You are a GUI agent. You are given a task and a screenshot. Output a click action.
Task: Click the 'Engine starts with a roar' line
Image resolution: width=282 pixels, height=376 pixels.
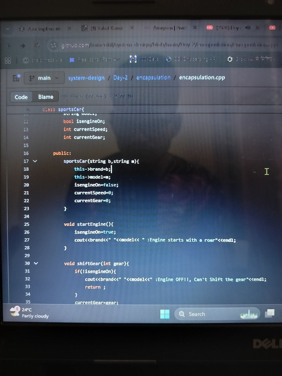click(x=155, y=240)
